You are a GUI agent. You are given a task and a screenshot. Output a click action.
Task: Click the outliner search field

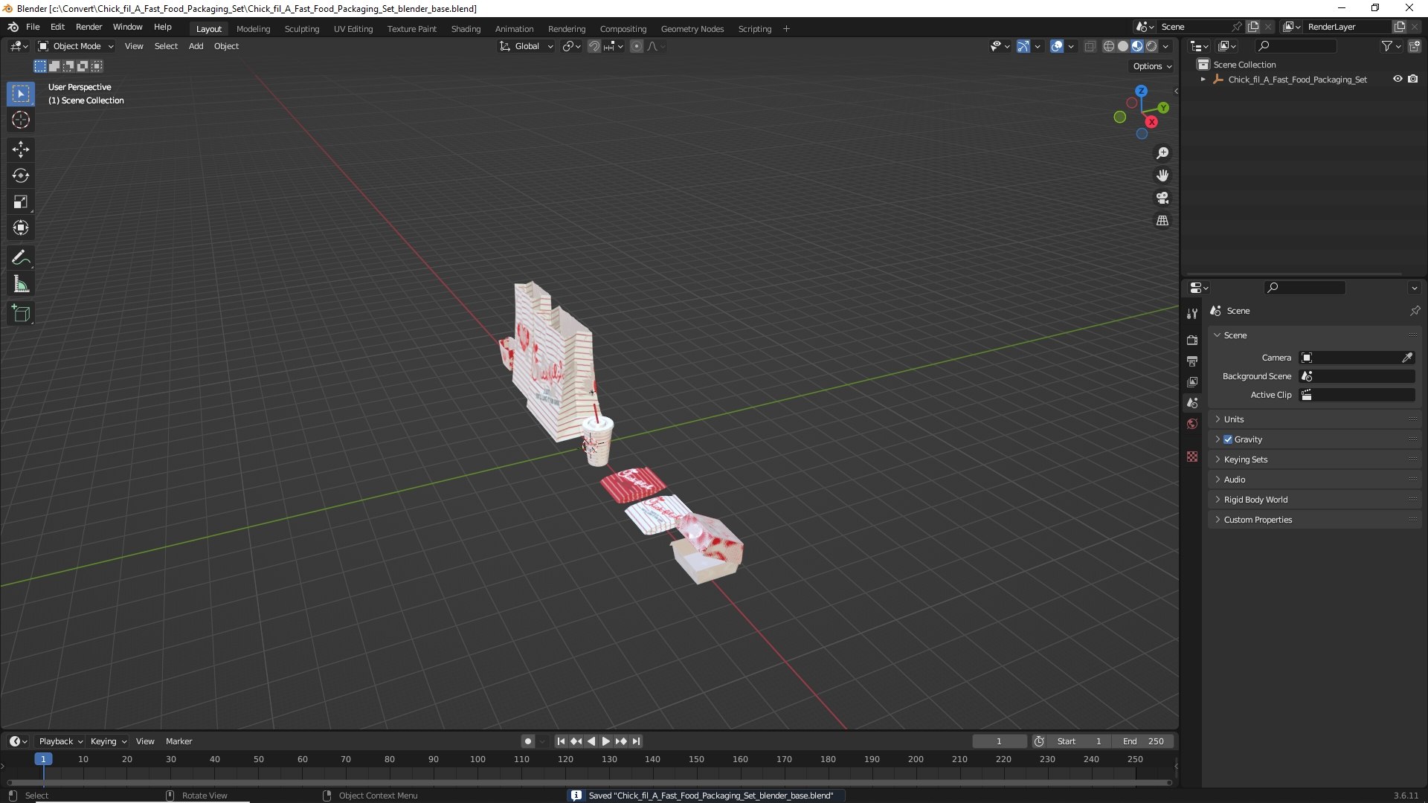[1294, 46]
